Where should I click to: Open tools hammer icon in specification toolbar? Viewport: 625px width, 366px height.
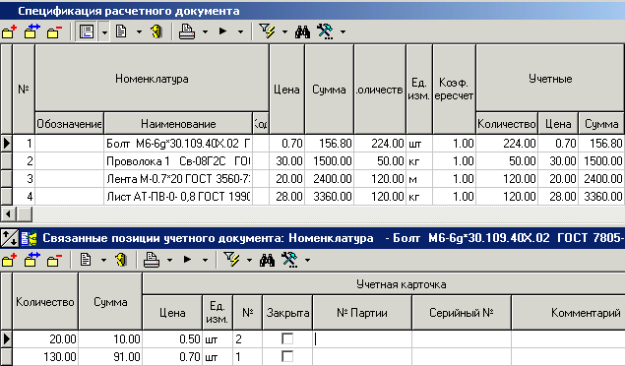click(325, 31)
